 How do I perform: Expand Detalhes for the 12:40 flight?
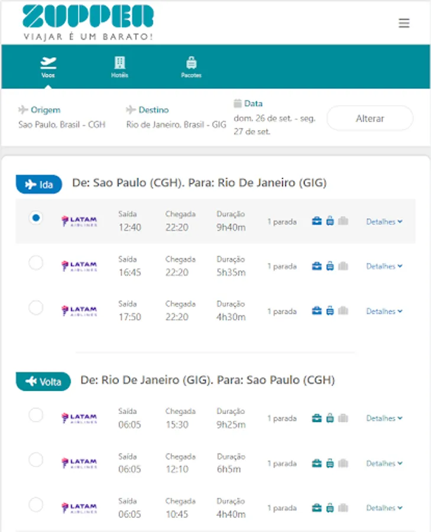384,222
